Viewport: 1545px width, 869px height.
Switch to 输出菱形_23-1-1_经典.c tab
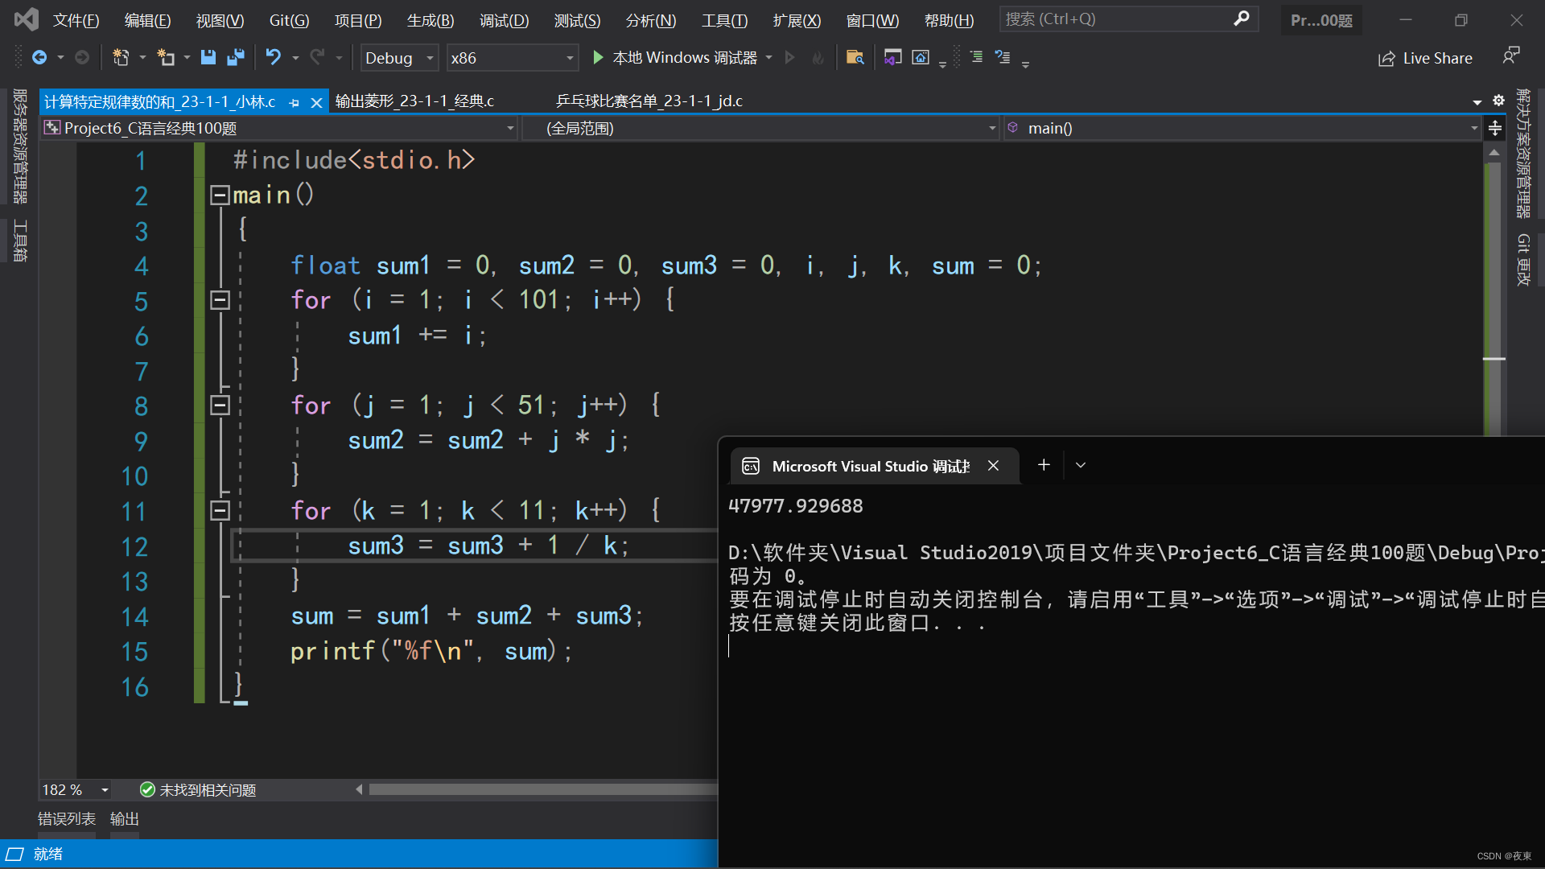(x=414, y=101)
